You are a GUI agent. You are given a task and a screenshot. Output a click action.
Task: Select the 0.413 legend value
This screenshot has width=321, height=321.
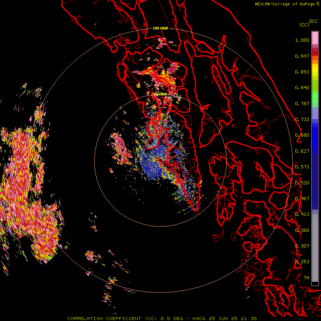302,214
